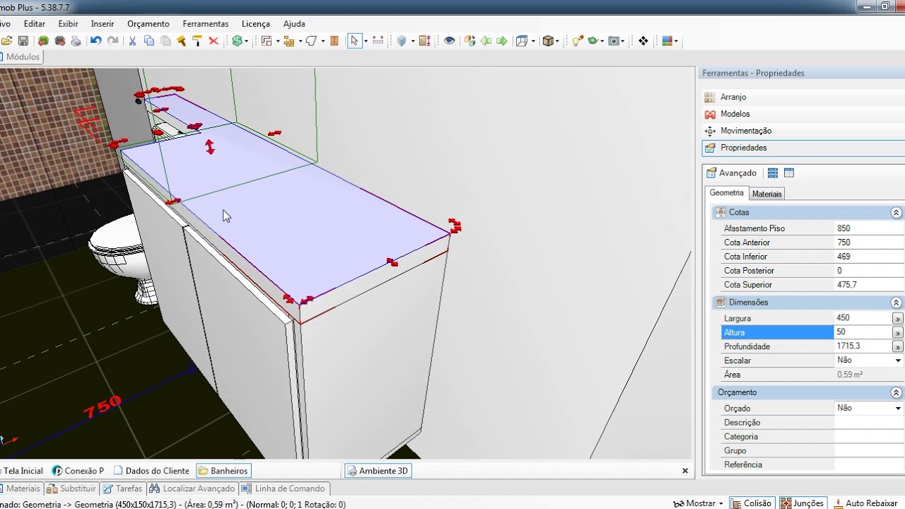Open the Orçamento menu
Screen dimensions: 905x509
pyautogui.click(x=148, y=24)
